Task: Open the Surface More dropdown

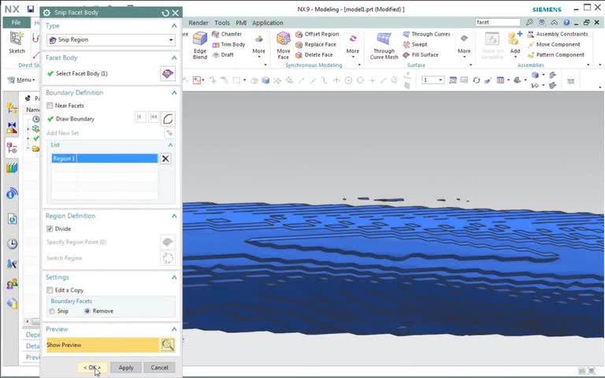Action: coord(464,46)
